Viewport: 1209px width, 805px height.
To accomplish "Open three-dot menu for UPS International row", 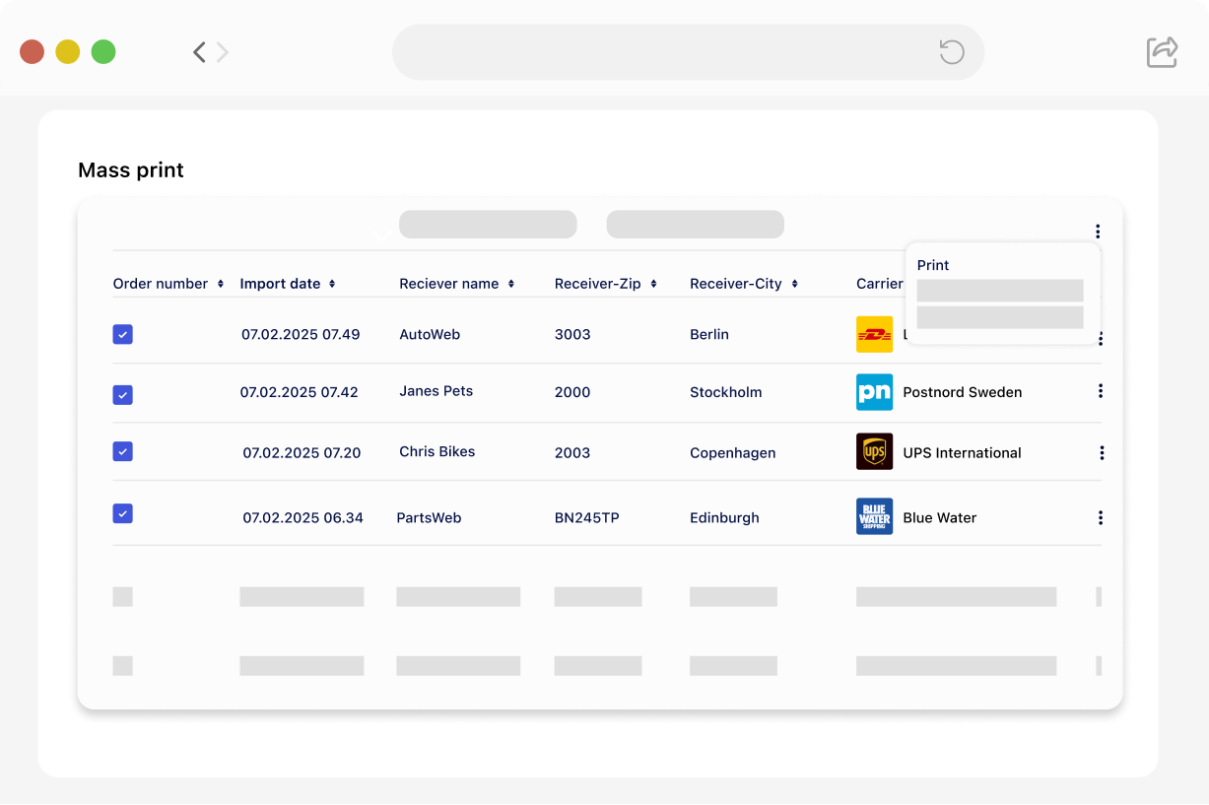I will pos(1101,453).
